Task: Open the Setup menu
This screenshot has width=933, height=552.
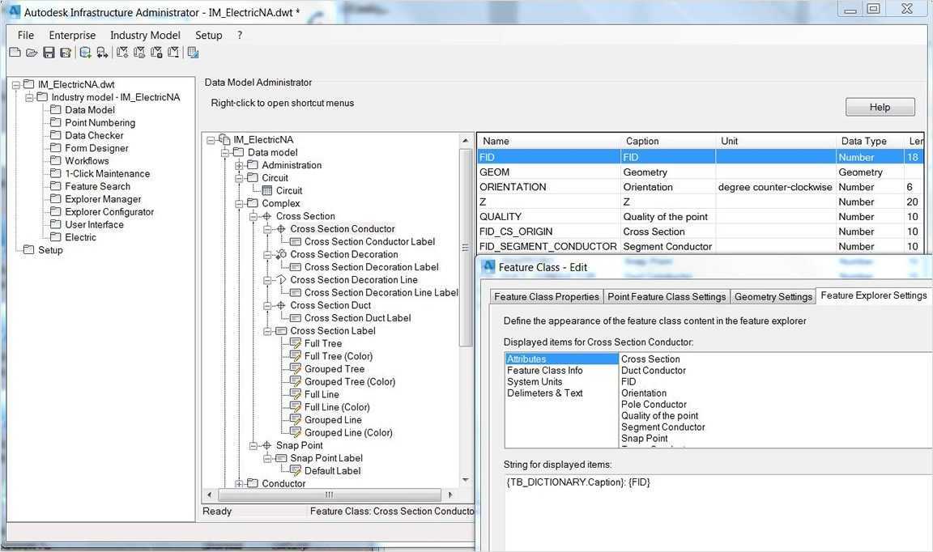Action: [x=208, y=35]
